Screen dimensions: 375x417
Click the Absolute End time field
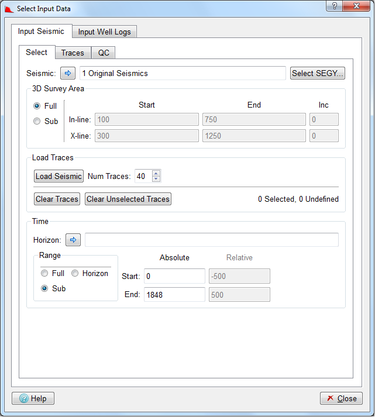pos(174,294)
